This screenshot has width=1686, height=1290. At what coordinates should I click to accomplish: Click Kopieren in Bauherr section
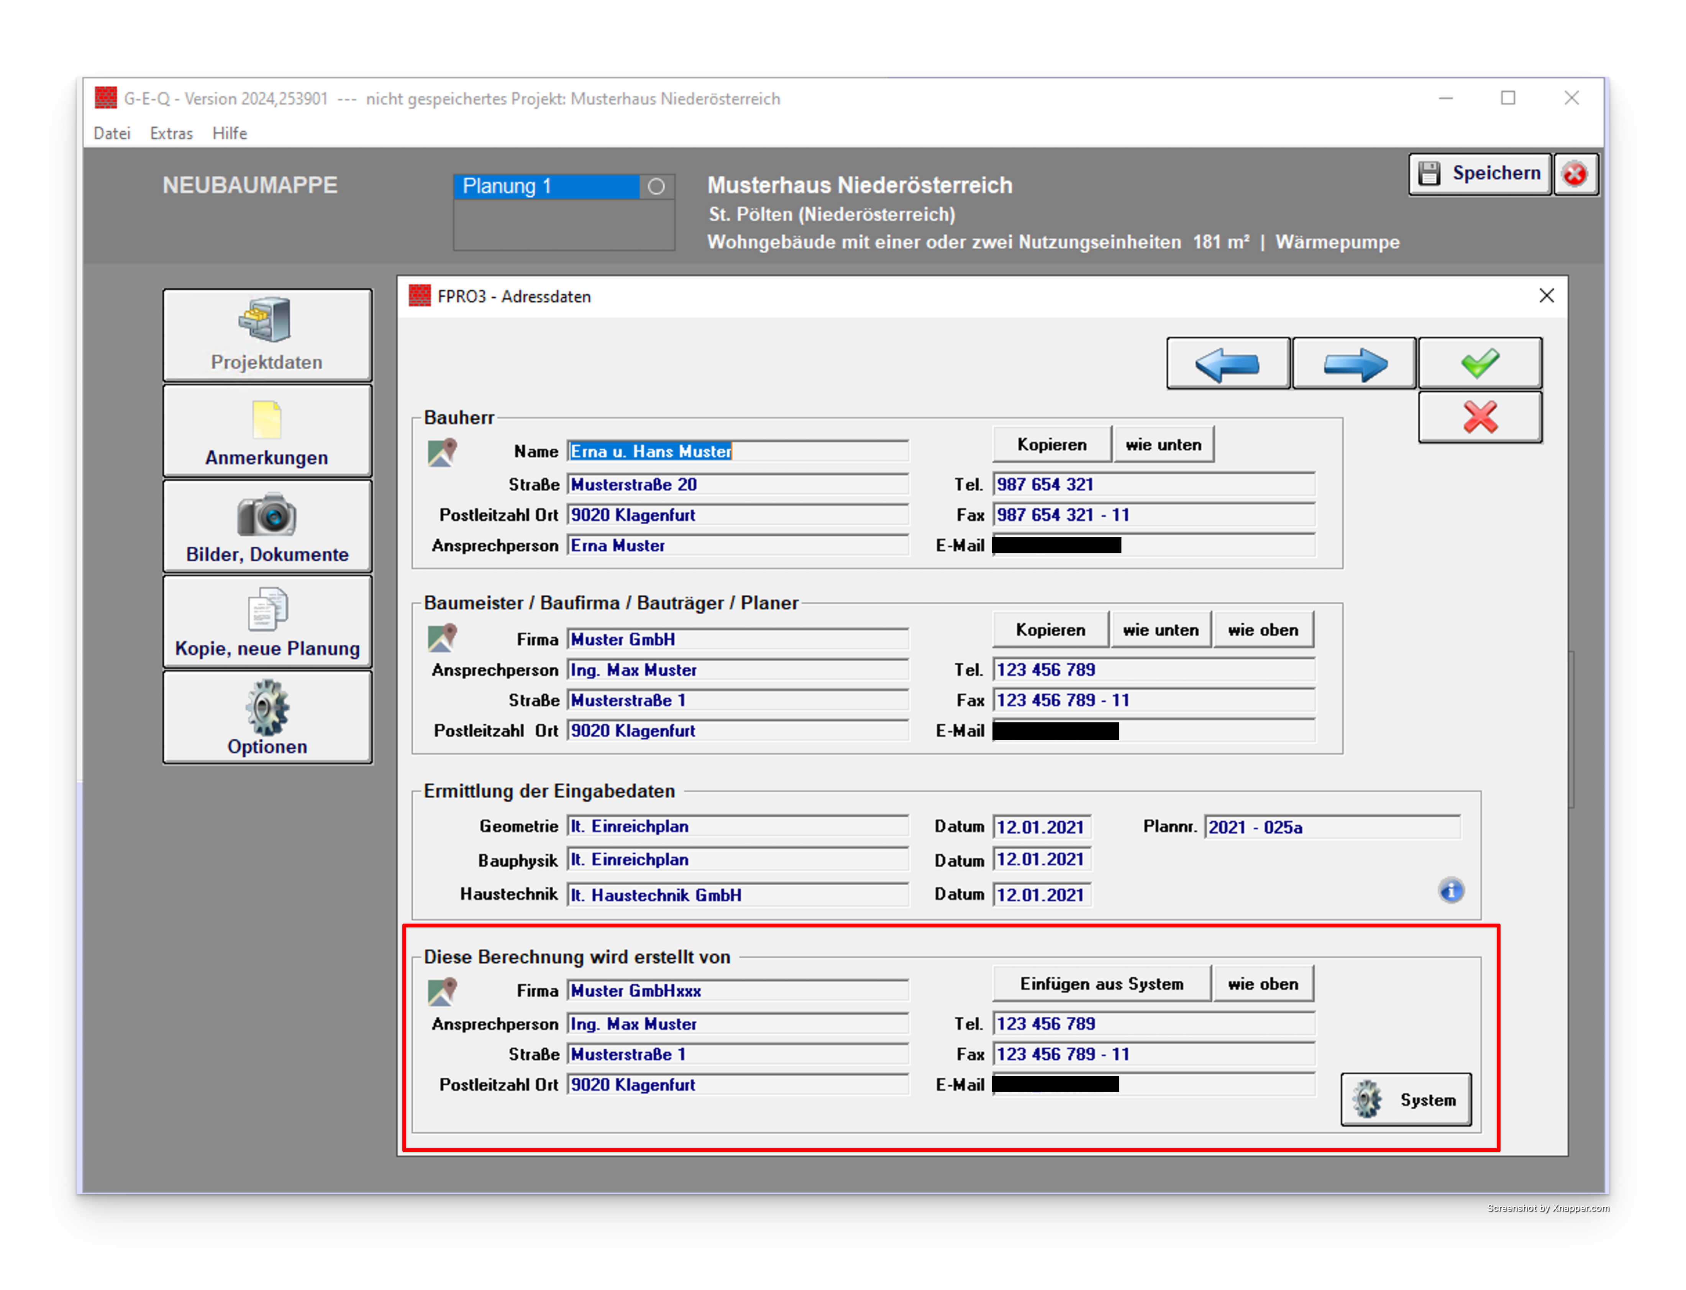[x=1052, y=445]
